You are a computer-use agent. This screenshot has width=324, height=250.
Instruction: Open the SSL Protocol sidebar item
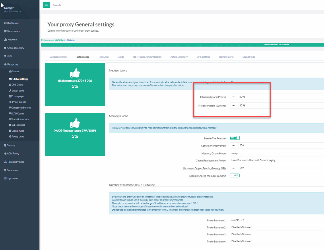(18, 125)
